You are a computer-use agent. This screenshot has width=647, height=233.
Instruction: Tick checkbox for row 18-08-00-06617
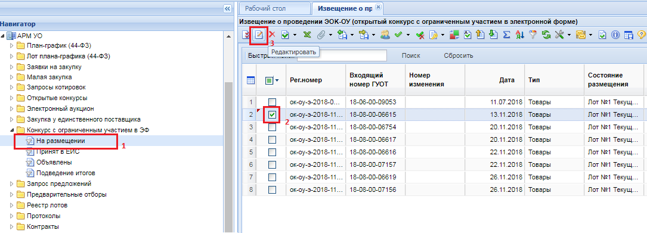tap(272, 140)
